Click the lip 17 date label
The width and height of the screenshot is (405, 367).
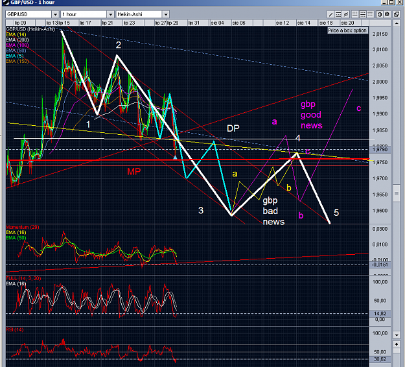tap(86, 23)
